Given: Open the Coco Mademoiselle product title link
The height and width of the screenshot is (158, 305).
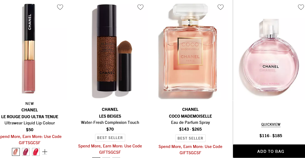Looking at the screenshot, I should tap(190, 116).
